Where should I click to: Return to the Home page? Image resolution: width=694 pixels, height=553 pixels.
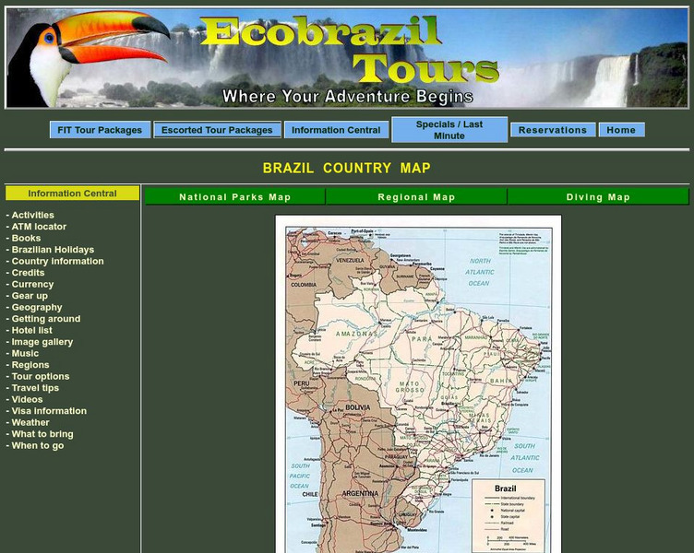(x=621, y=130)
